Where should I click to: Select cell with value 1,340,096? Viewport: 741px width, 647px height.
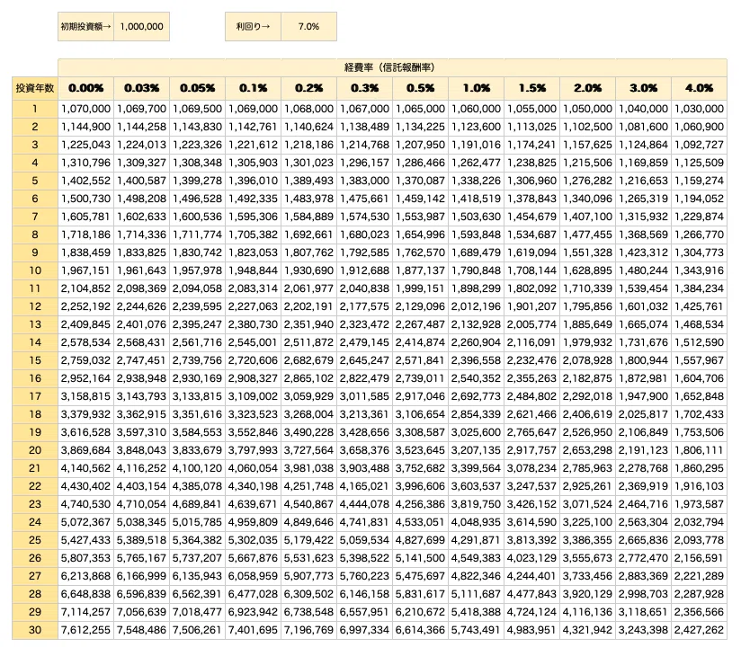click(587, 199)
